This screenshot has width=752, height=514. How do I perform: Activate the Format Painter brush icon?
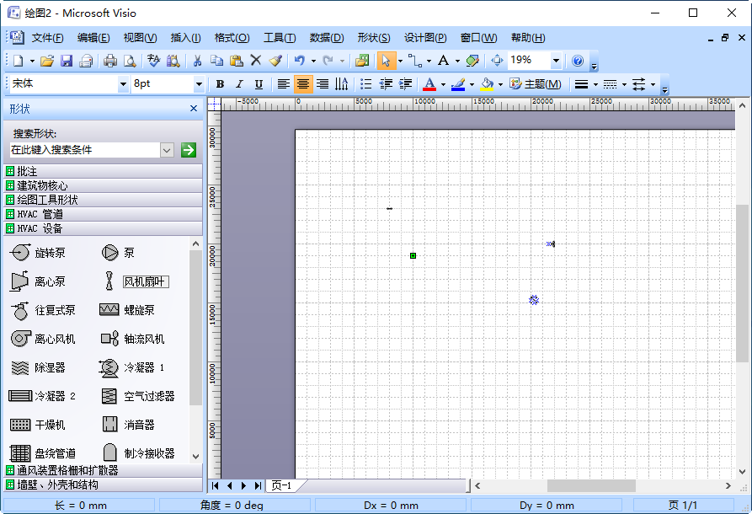click(x=275, y=61)
